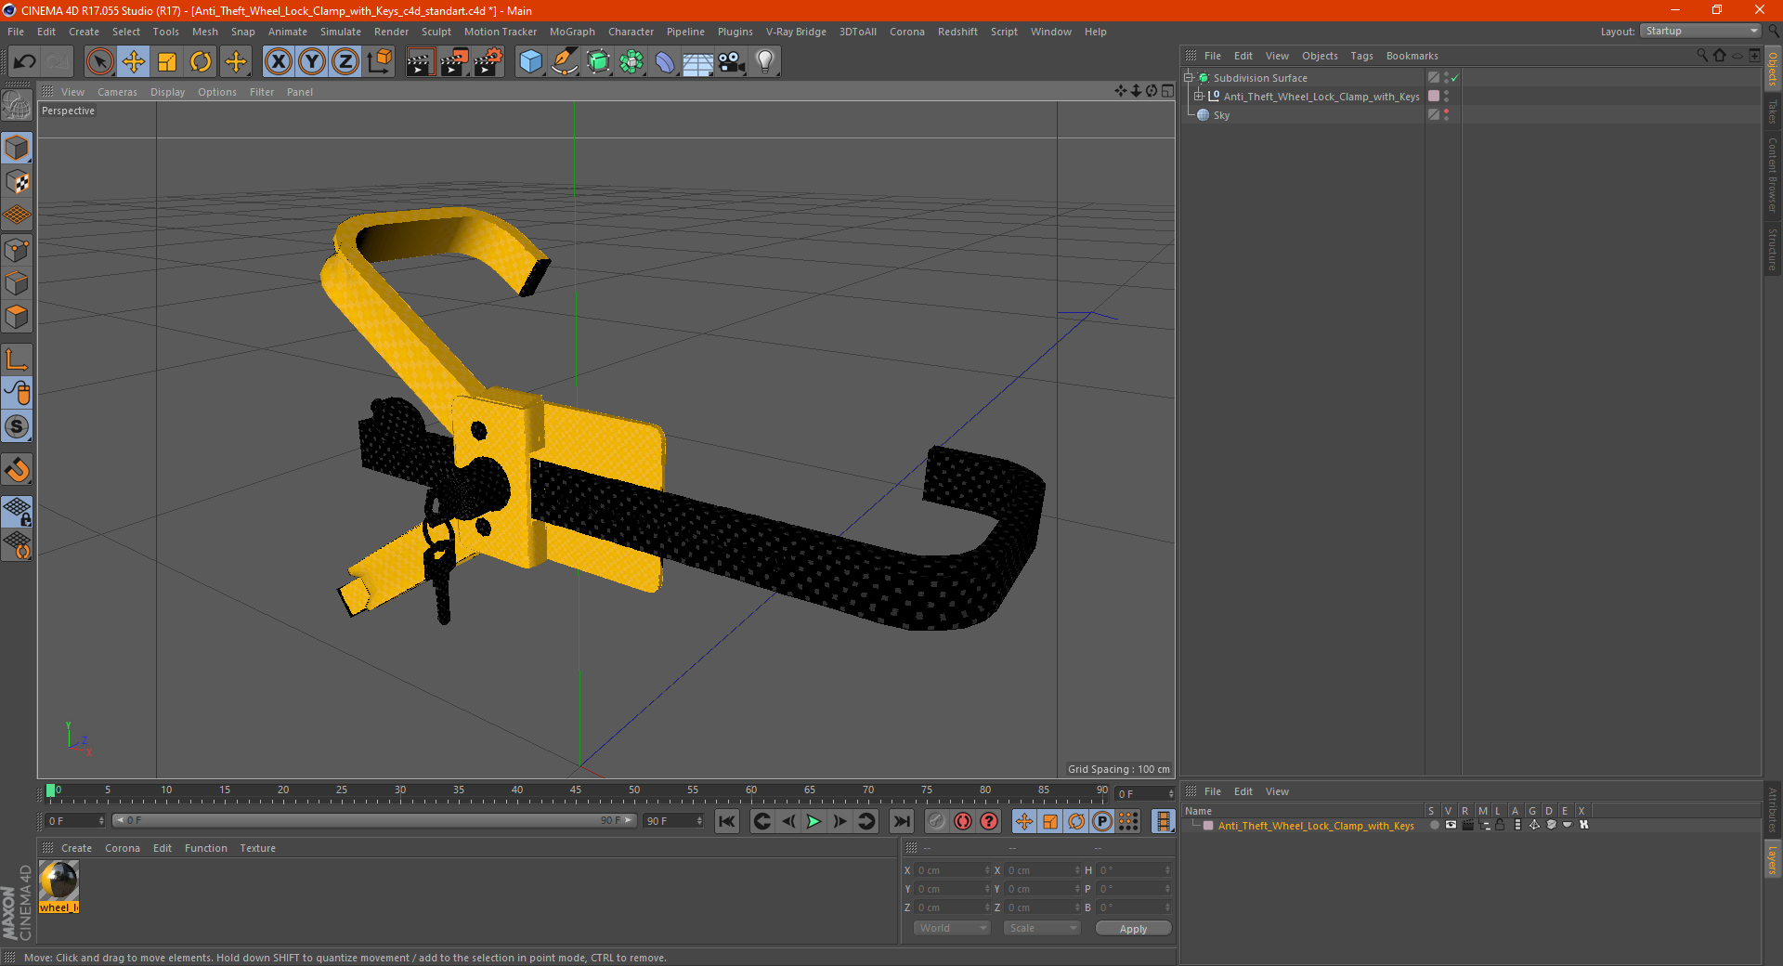Activate the Move tool in toolbar

pyautogui.click(x=134, y=62)
